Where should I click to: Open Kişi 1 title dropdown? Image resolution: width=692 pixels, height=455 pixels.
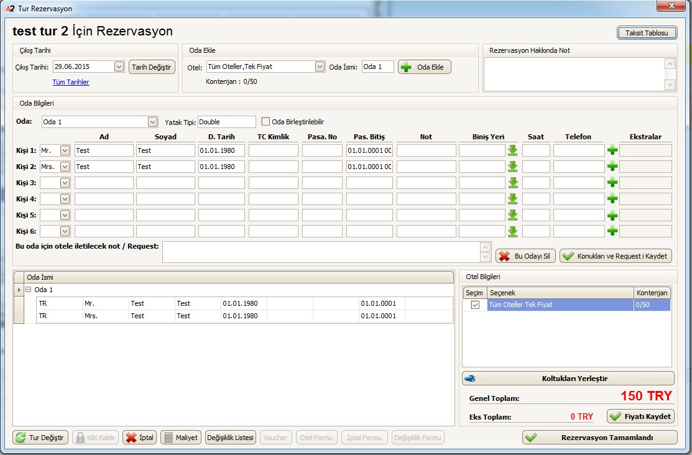[65, 150]
